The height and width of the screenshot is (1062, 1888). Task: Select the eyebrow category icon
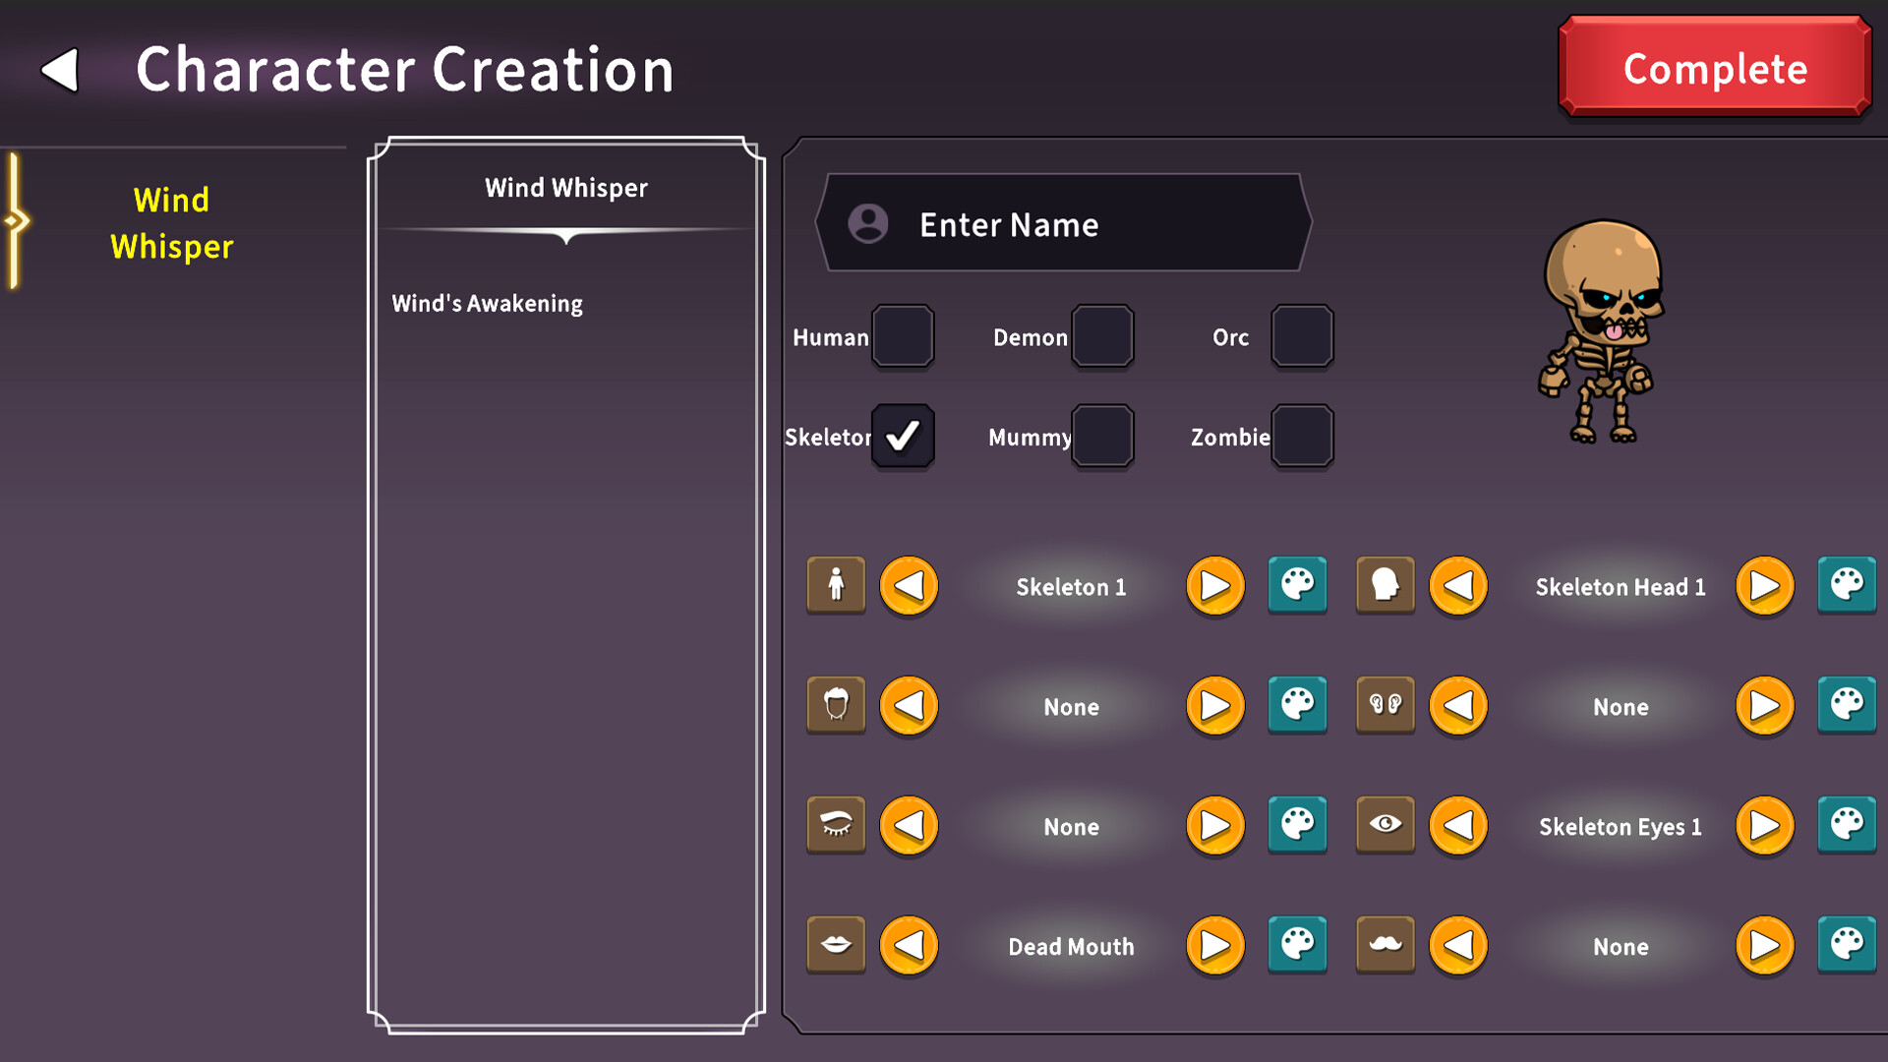pos(835,825)
